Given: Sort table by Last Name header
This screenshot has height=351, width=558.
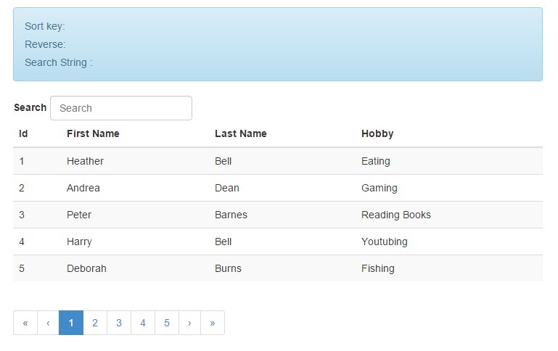Looking at the screenshot, I should click(x=241, y=133).
